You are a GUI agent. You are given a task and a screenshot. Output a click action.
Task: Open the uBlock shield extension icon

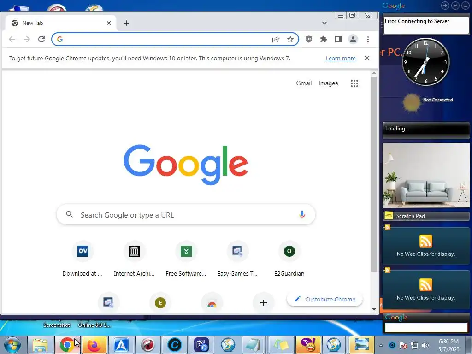point(308,39)
